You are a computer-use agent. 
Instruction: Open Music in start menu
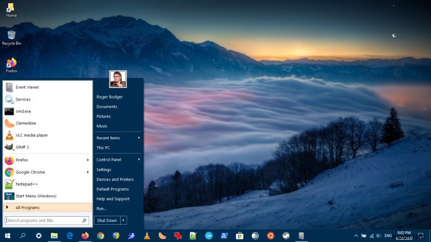pyautogui.click(x=102, y=126)
